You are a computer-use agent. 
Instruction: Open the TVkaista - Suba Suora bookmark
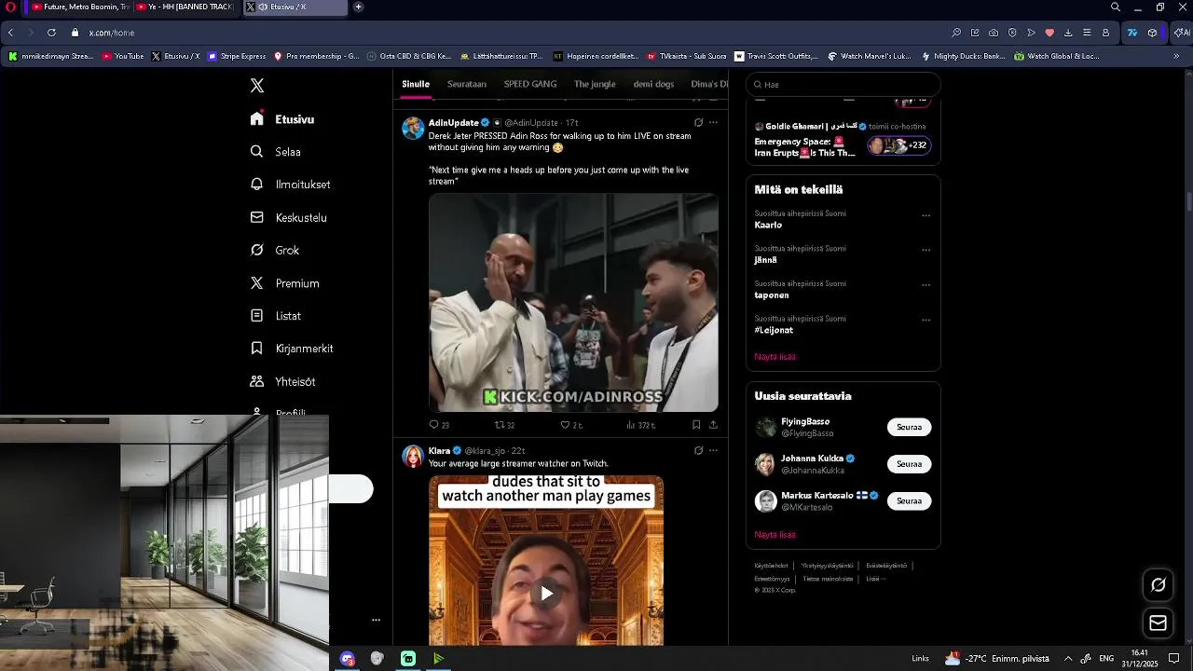686,56
